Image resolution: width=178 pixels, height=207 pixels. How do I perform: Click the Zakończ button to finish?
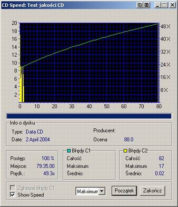(x=152, y=191)
